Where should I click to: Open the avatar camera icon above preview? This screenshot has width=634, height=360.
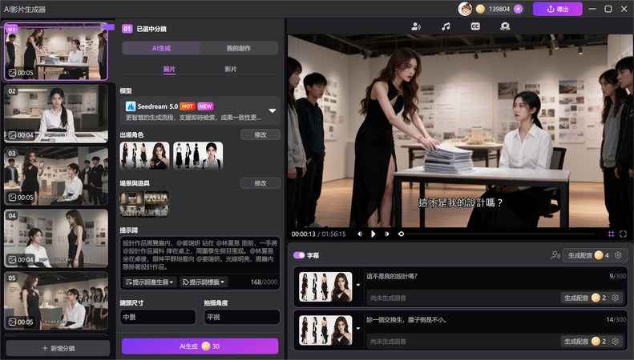(505, 26)
